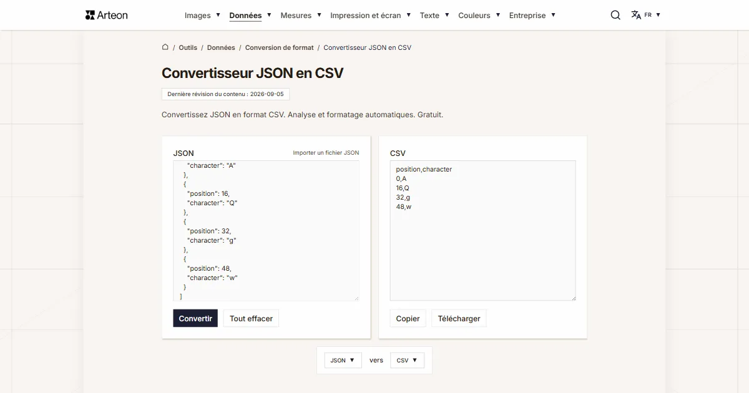The width and height of the screenshot is (749, 393).
Task: Open the JSON source format dropdown
Action: (x=343, y=361)
